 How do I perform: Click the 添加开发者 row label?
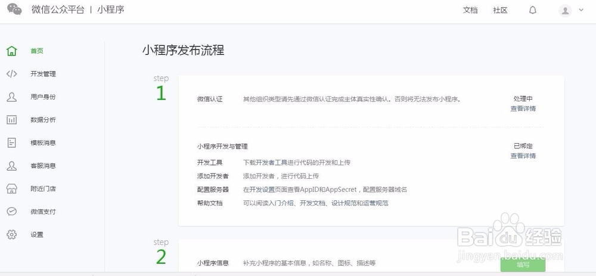point(213,176)
